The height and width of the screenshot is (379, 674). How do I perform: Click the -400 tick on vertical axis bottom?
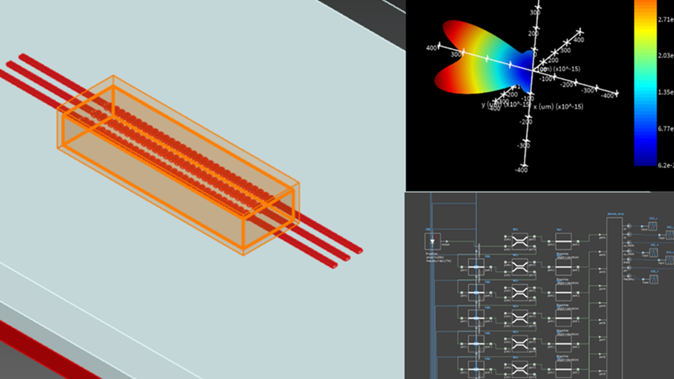pos(521,170)
